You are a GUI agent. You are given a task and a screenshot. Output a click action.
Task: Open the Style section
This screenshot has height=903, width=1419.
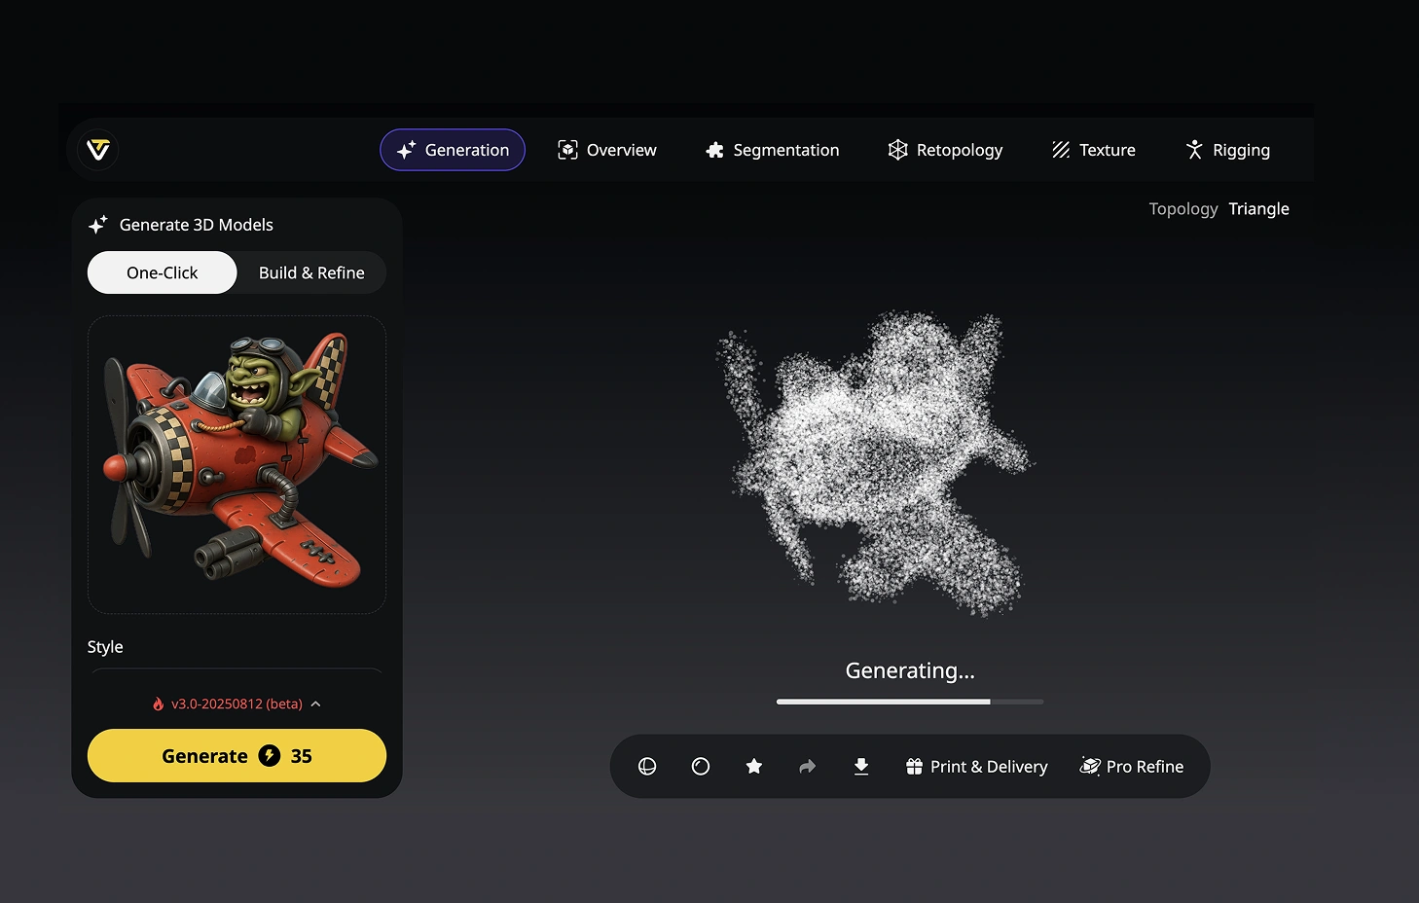(105, 647)
